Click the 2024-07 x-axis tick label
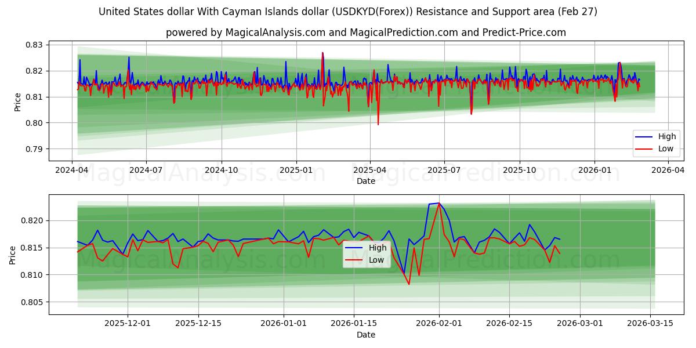Viewport: 696px width, 348px height. (x=146, y=171)
